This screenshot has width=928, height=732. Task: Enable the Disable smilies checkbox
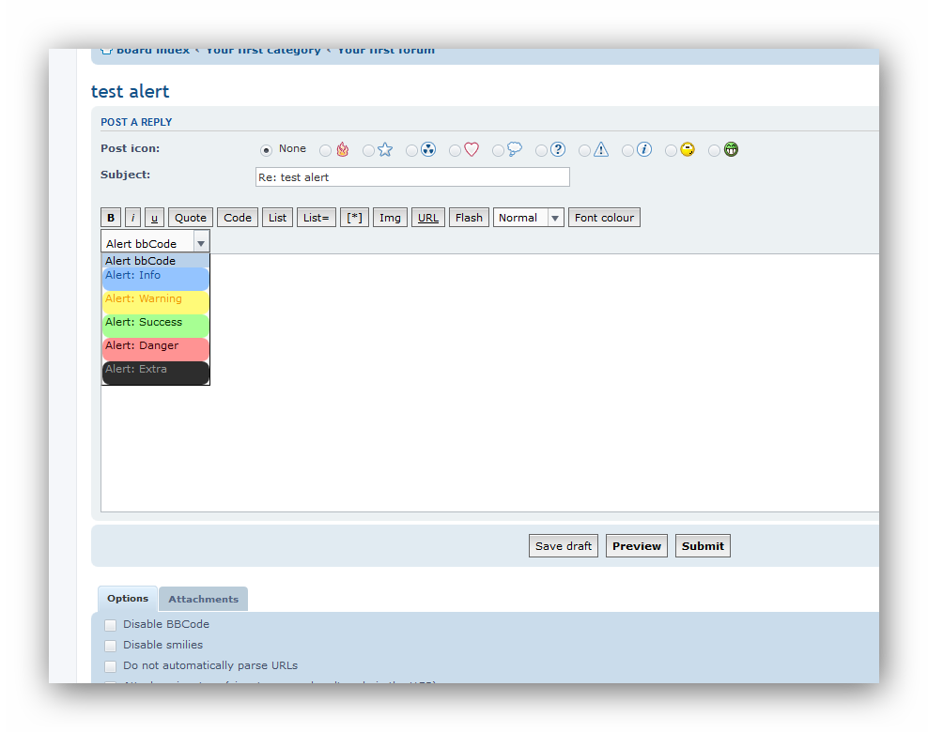coord(110,646)
